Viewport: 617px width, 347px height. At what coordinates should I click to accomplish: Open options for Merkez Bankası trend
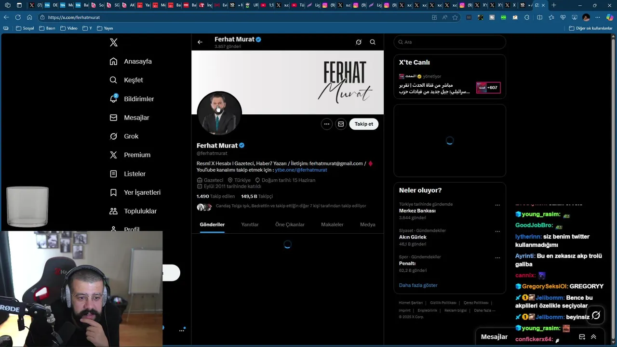[x=497, y=205]
